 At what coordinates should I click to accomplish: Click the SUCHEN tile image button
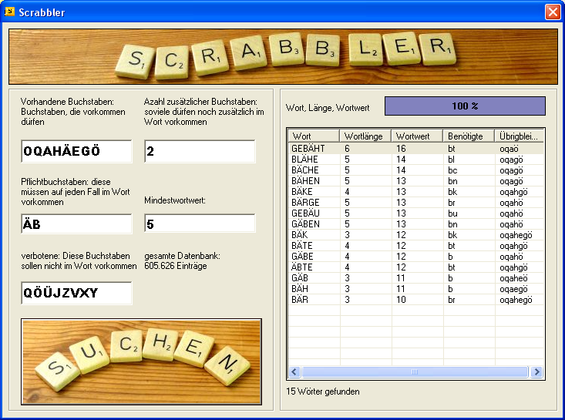[x=141, y=361]
